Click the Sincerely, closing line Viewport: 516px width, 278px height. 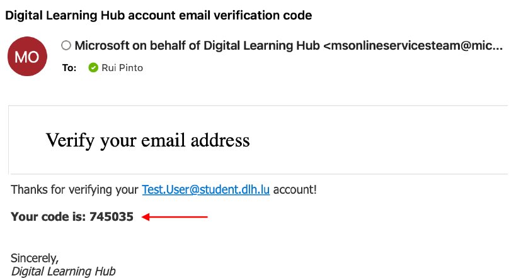click(35, 258)
